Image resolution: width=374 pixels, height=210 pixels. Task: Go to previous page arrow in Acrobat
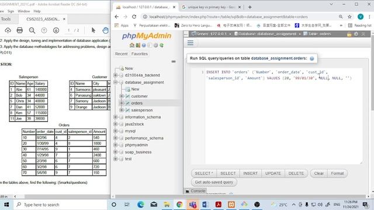coord(44,30)
